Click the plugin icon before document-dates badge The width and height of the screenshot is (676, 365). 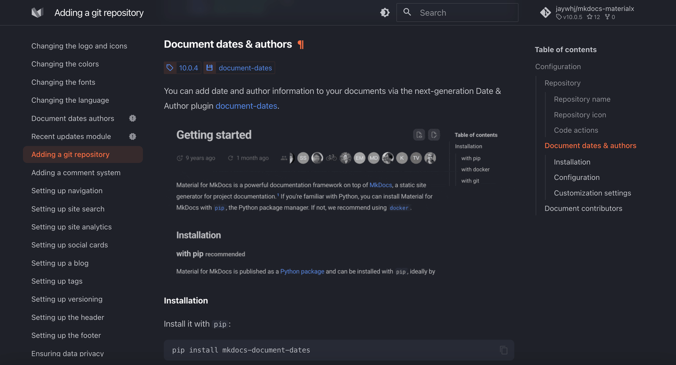tap(209, 68)
